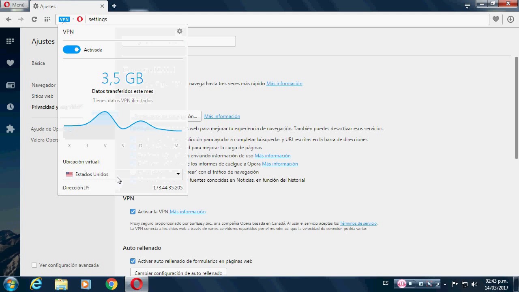
Task: Open Más información link beside Activar la VPN
Action: pyautogui.click(x=187, y=212)
